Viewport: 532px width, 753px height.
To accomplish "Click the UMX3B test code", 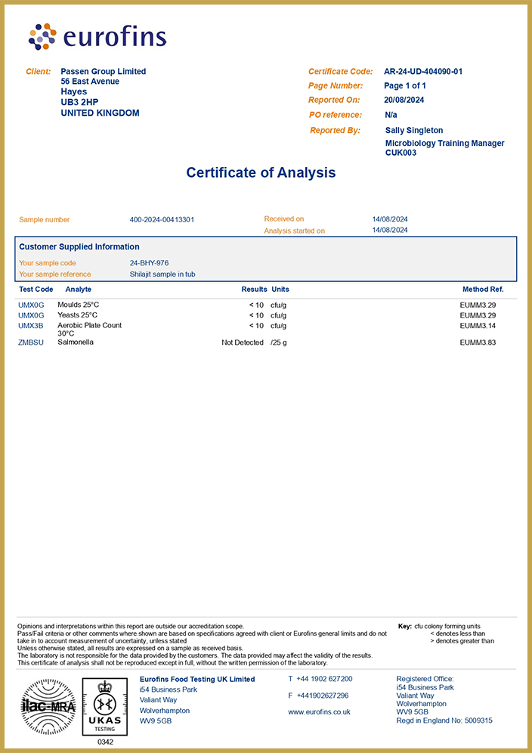I will (x=31, y=326).
